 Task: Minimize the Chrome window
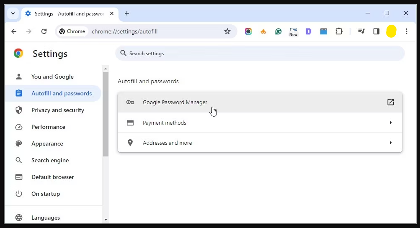point(368,13)
